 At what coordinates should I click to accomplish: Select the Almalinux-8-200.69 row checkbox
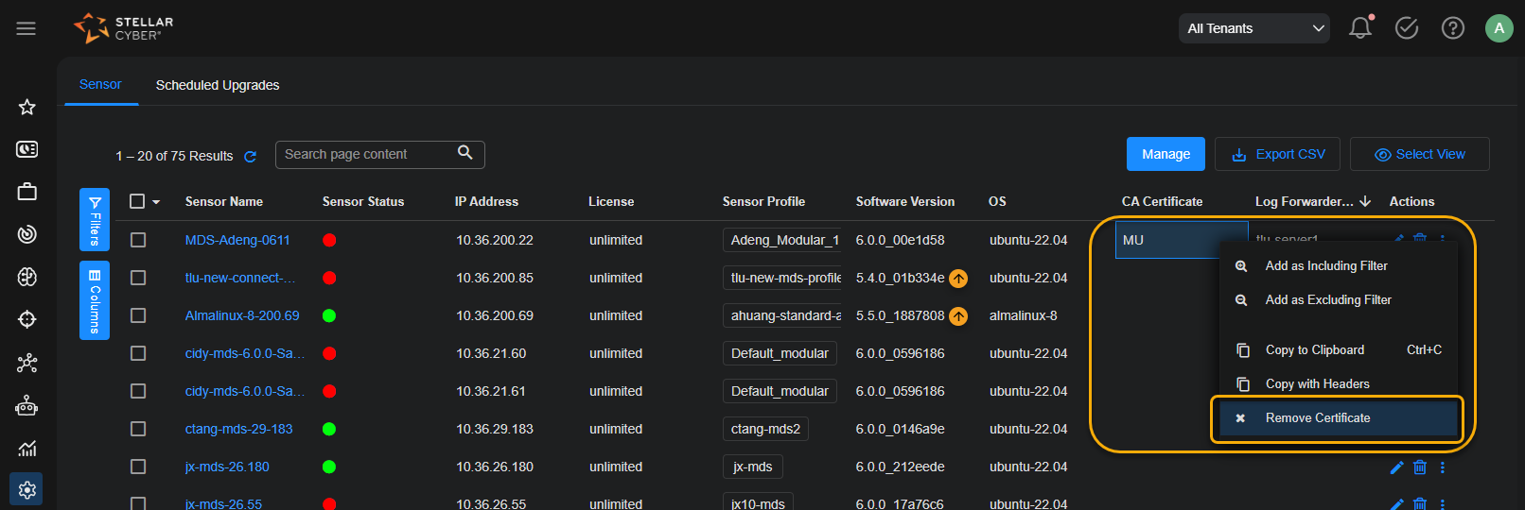138,315
